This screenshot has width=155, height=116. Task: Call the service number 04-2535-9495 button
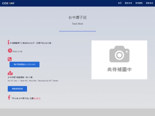(x=24, y=64)
